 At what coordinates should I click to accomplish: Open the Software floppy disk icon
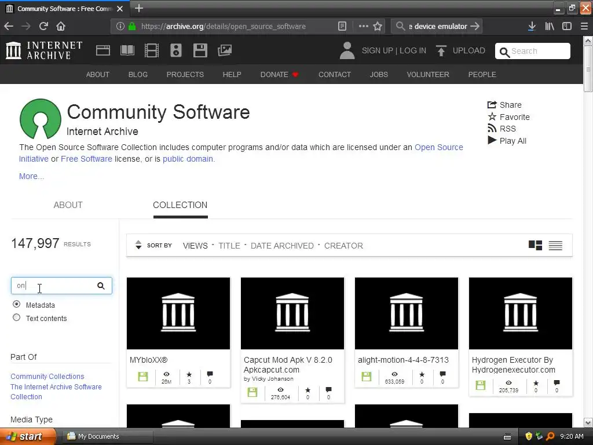click(200, 50)
